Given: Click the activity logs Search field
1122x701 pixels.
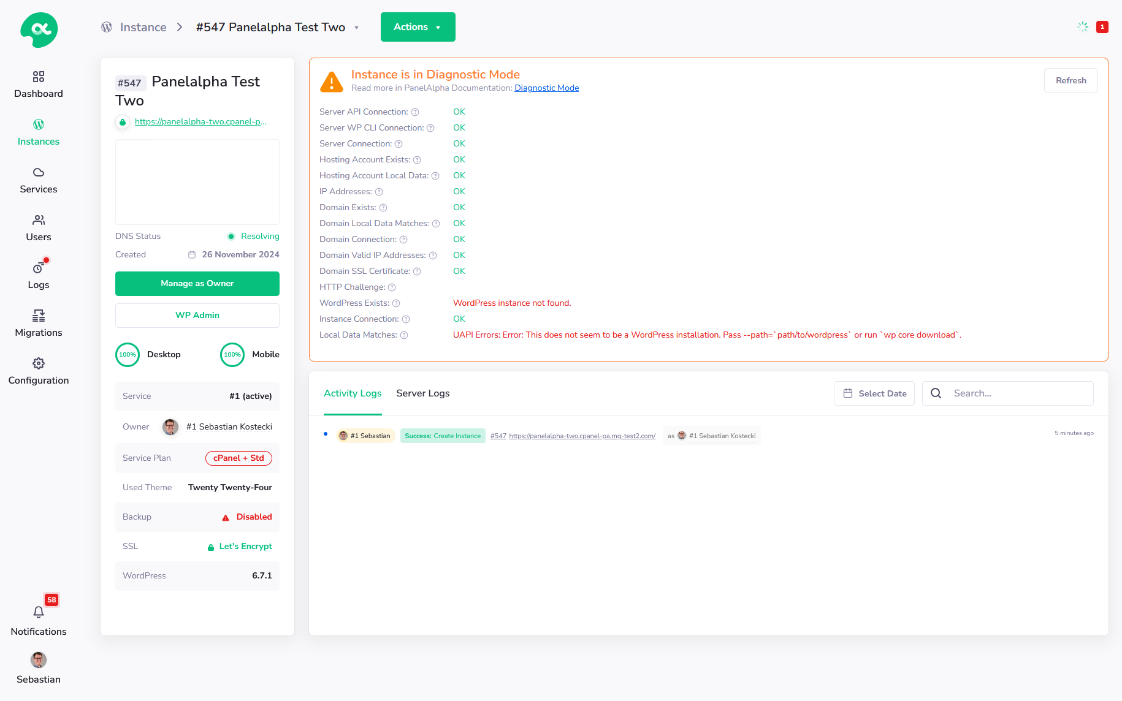Looking at the screenshot, I should click(x=1008, y=393).
